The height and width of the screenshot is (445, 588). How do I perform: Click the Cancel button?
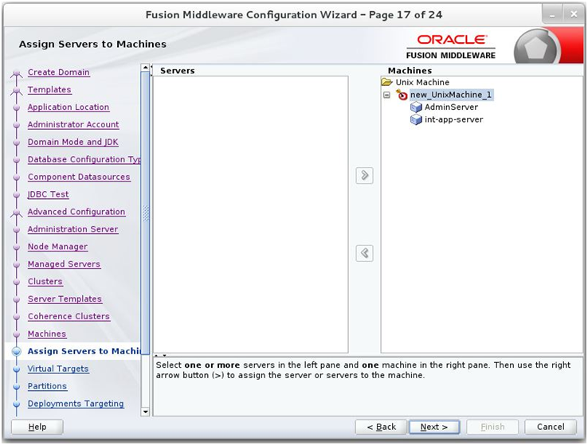[550, 427]
